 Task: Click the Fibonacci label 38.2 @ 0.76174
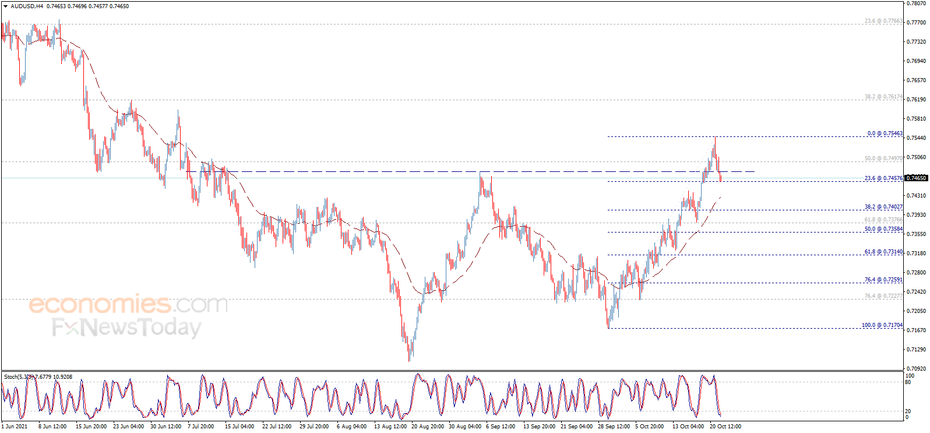point(883,97)
